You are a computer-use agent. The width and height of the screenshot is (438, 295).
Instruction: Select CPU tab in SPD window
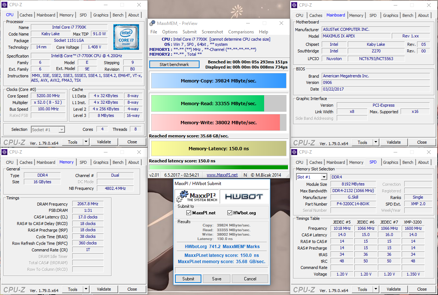click(x=299, y=162)
